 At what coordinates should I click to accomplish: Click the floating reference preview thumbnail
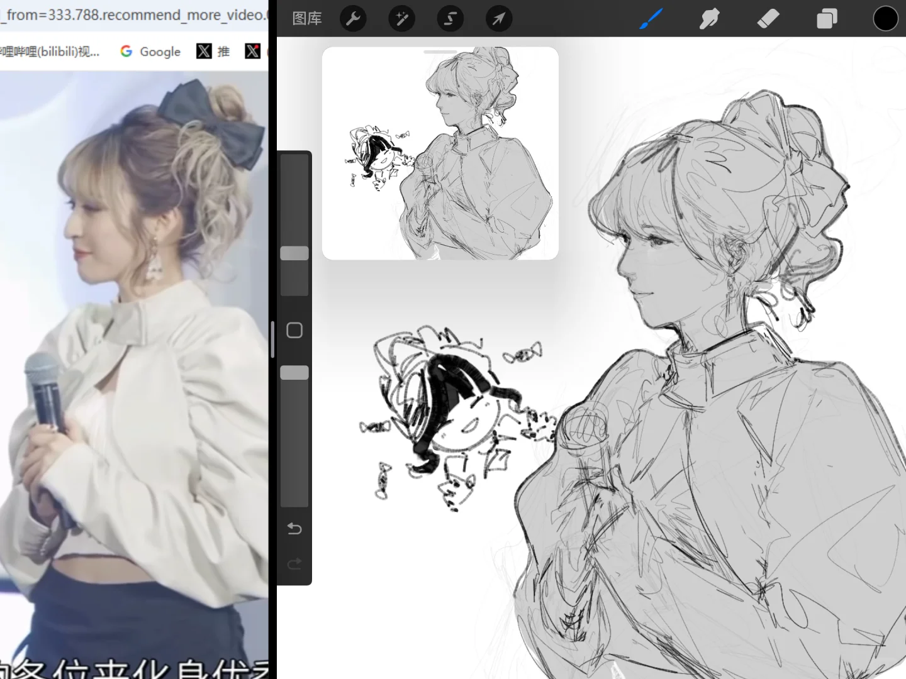pyautogui.click(x=440, y=153)
